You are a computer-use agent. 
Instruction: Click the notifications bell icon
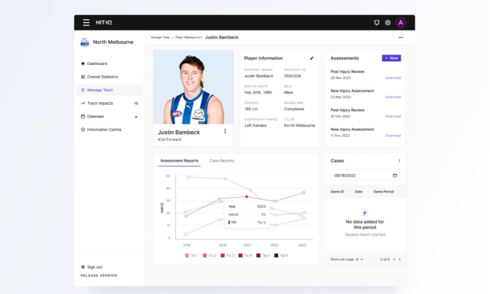pos(377,23)
